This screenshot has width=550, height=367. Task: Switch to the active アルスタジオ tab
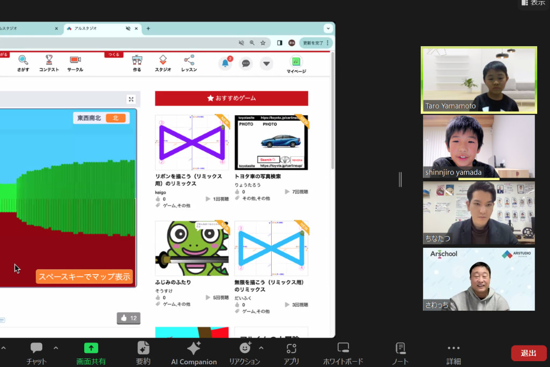point(96,28)
